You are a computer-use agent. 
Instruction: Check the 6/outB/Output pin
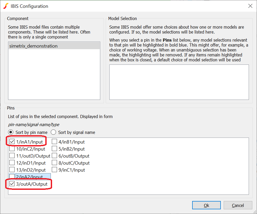point(54,156)
